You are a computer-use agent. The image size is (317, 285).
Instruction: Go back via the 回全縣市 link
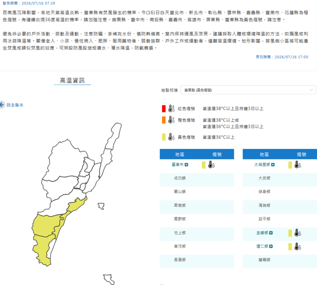15,105
